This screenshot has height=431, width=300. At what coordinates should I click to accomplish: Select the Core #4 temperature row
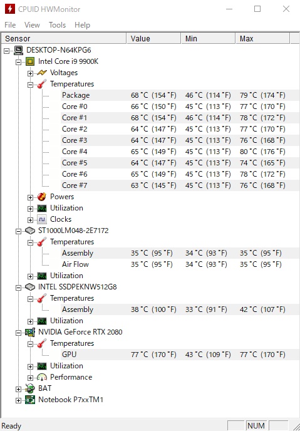pos(180,152)
